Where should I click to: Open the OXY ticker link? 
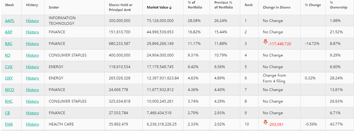tap(9, 78)
